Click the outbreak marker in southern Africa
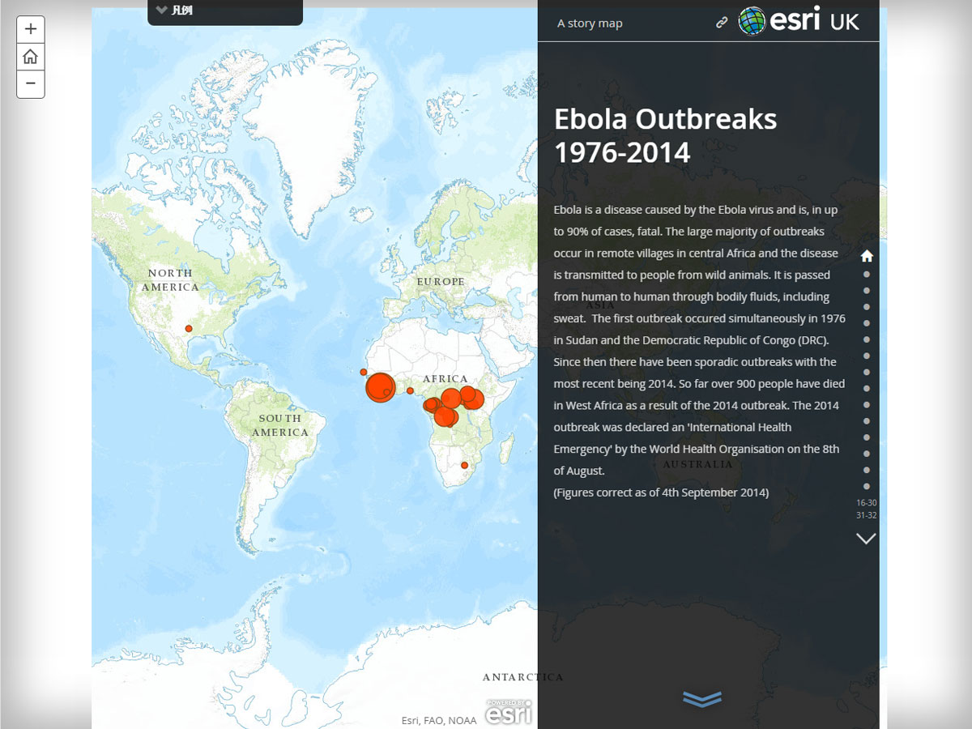Image resolution: width=972 pixels, height=729 pixels. point(464,465)
